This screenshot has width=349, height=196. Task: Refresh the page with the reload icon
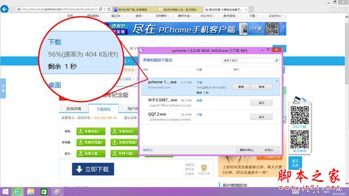(x=109, y=9)
